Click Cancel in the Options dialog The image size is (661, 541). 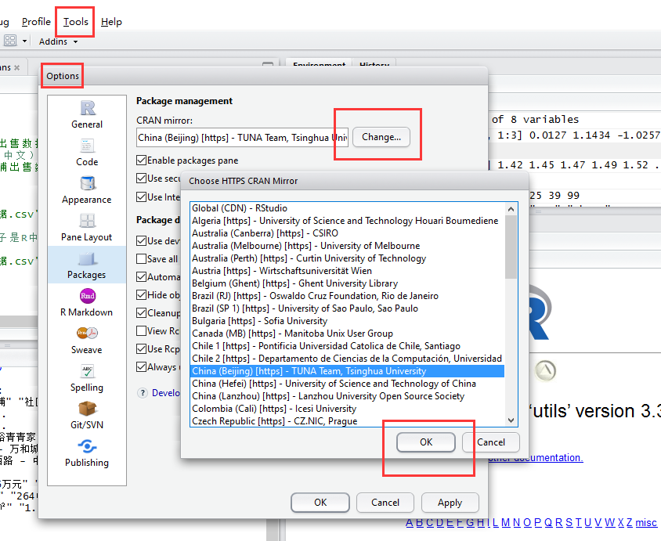(x=385, y=502)
